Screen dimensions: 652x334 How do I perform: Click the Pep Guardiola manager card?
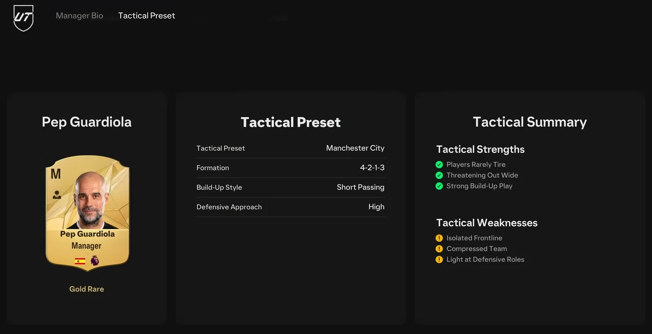point(87,212)
